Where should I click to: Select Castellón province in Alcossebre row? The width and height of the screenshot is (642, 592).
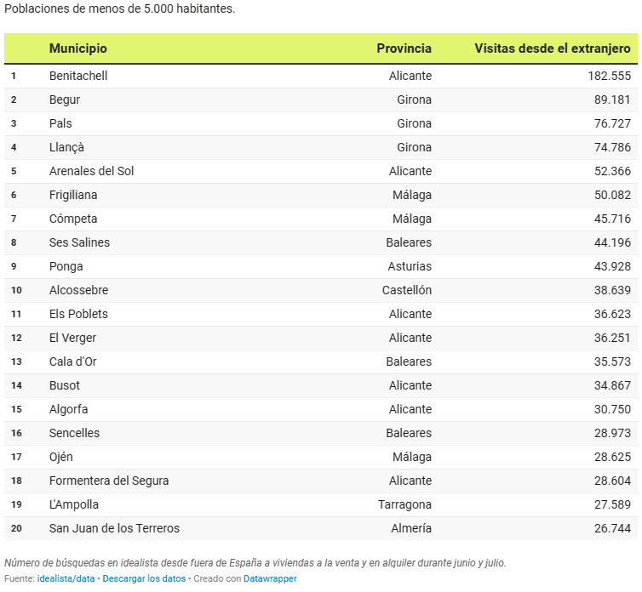click(x=407, y=290)
